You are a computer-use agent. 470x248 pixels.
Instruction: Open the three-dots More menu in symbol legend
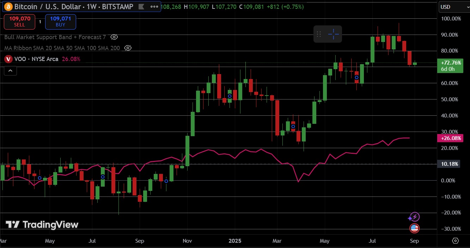click(154, 6)
